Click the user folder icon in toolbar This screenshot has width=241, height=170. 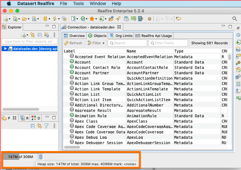coord(111,19)
